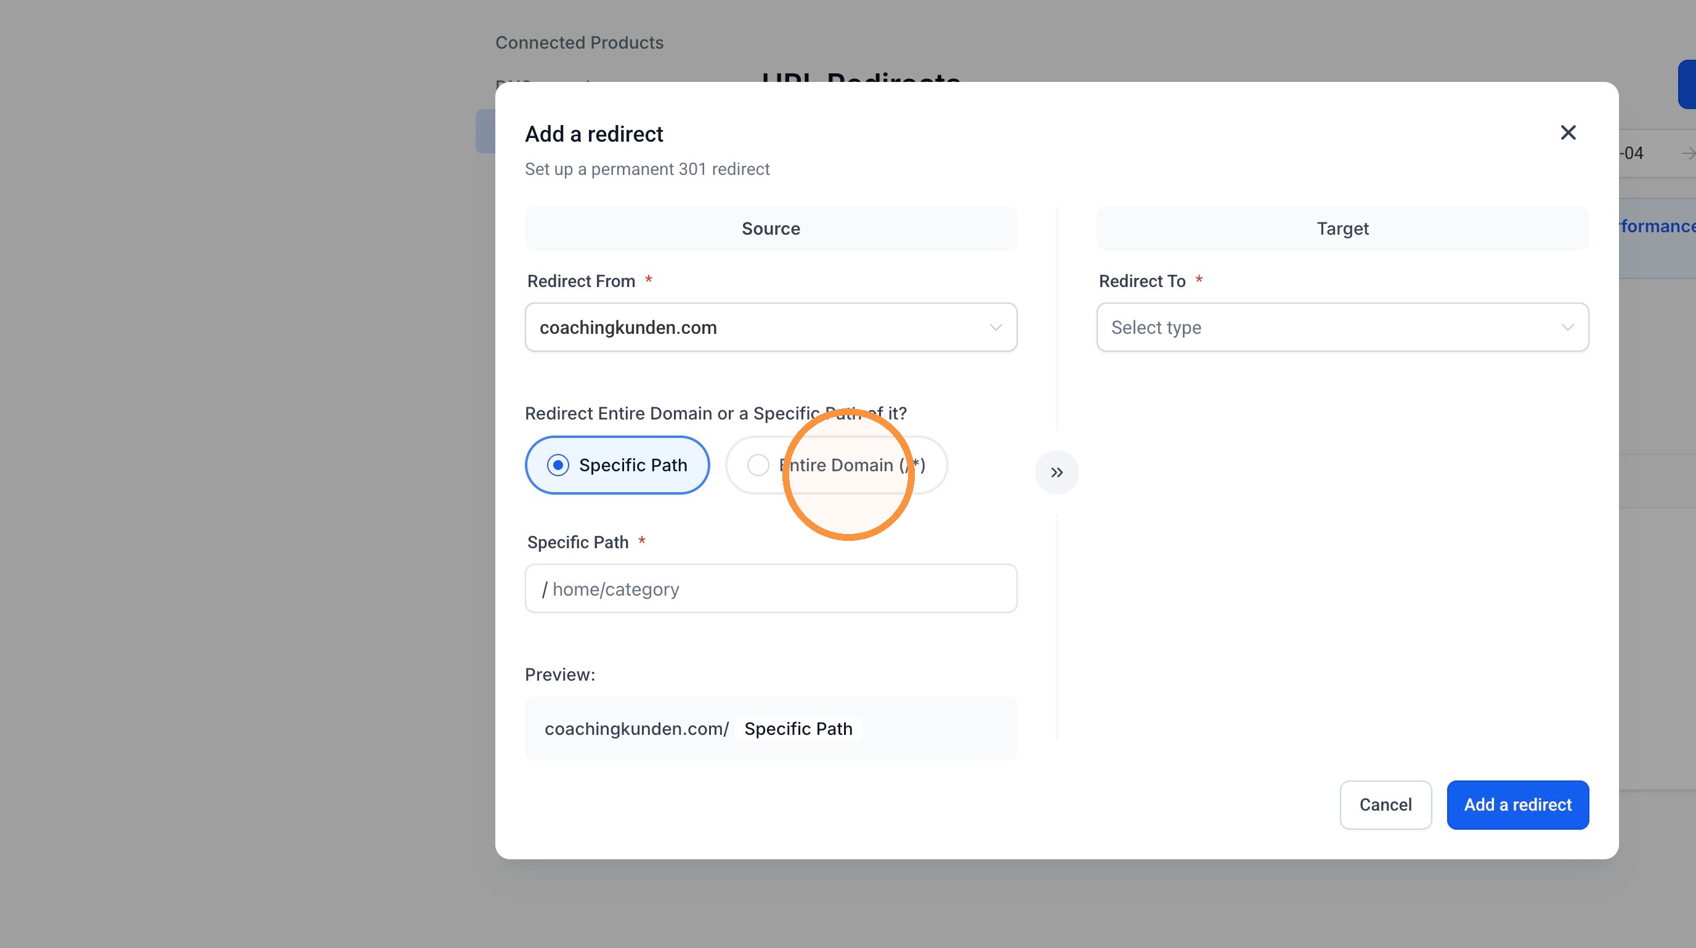Click the double-chevron arrow between Source and Target
Viewport: 1696px width, 948px height.
pos(1057,472)
